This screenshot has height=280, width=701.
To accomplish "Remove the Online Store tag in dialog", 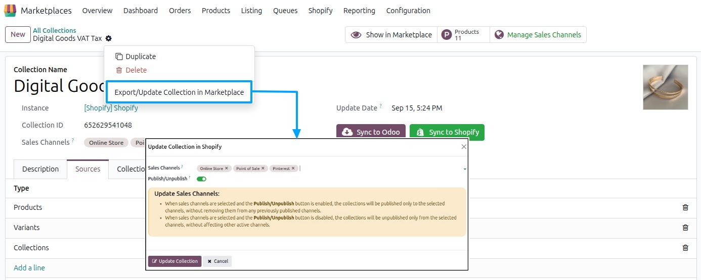I will pyautogui.click(x=227, y=169).
